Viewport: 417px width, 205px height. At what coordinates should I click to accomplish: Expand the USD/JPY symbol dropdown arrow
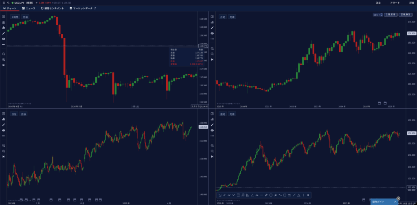tap(36, 3)
